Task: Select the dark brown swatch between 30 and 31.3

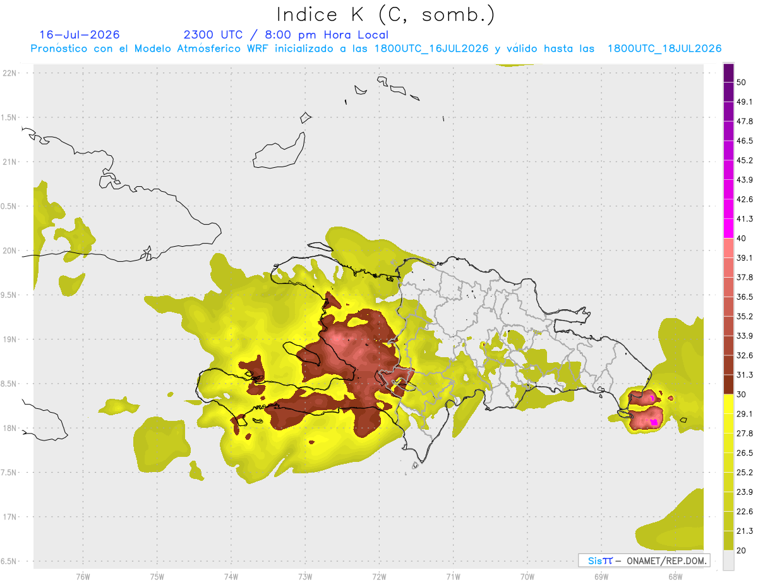Action: tap(729, 384)
